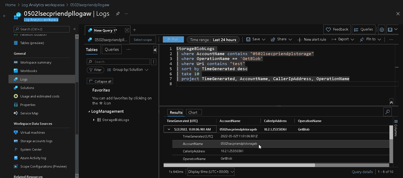Open the ellipsis menu beside Logs title
403x178 pixels.
pos(126,14)
